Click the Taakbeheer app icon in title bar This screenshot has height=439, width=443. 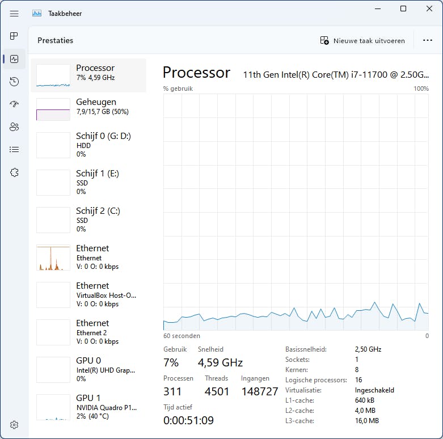(37, 13)
